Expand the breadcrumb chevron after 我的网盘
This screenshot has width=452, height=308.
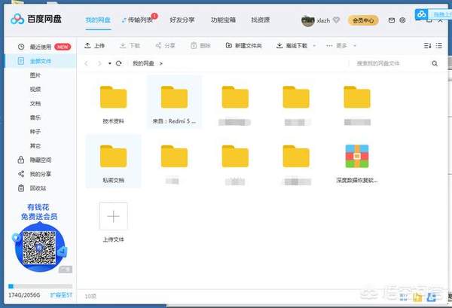pyautogui.click(x=161, y=63)
